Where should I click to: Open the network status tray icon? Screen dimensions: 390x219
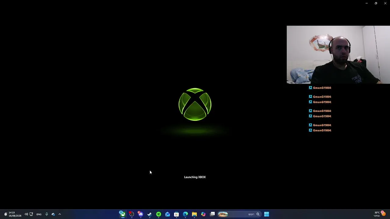tap(31, 214)
